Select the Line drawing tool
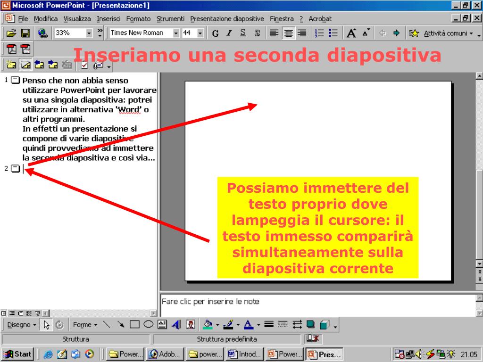The height and width of the screenshot is (362, 483). pos(107,325)
